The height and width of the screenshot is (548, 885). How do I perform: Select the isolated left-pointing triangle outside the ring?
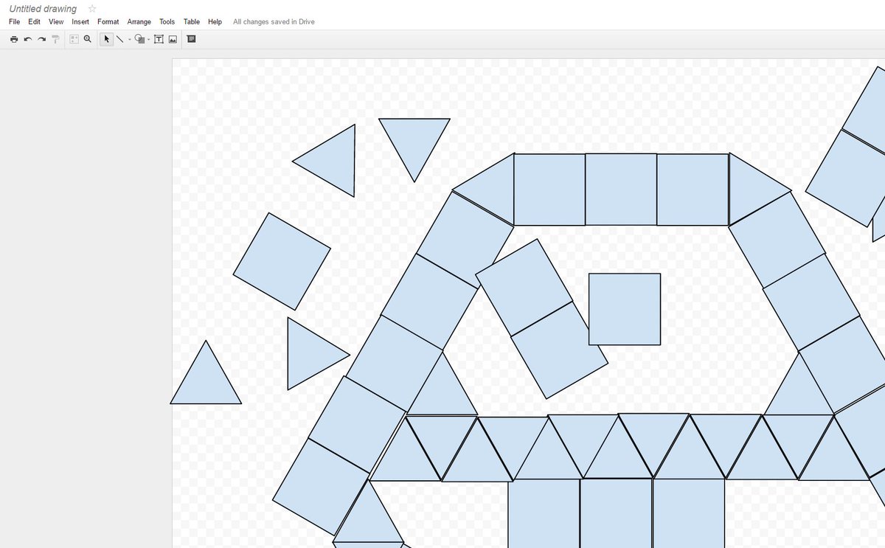click(x=333, y=161)
